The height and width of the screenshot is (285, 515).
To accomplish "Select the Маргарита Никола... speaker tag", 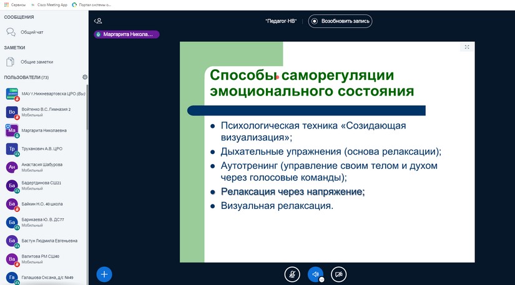I will click(x=127, y=34).
